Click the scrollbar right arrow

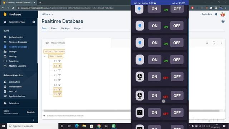224,111
